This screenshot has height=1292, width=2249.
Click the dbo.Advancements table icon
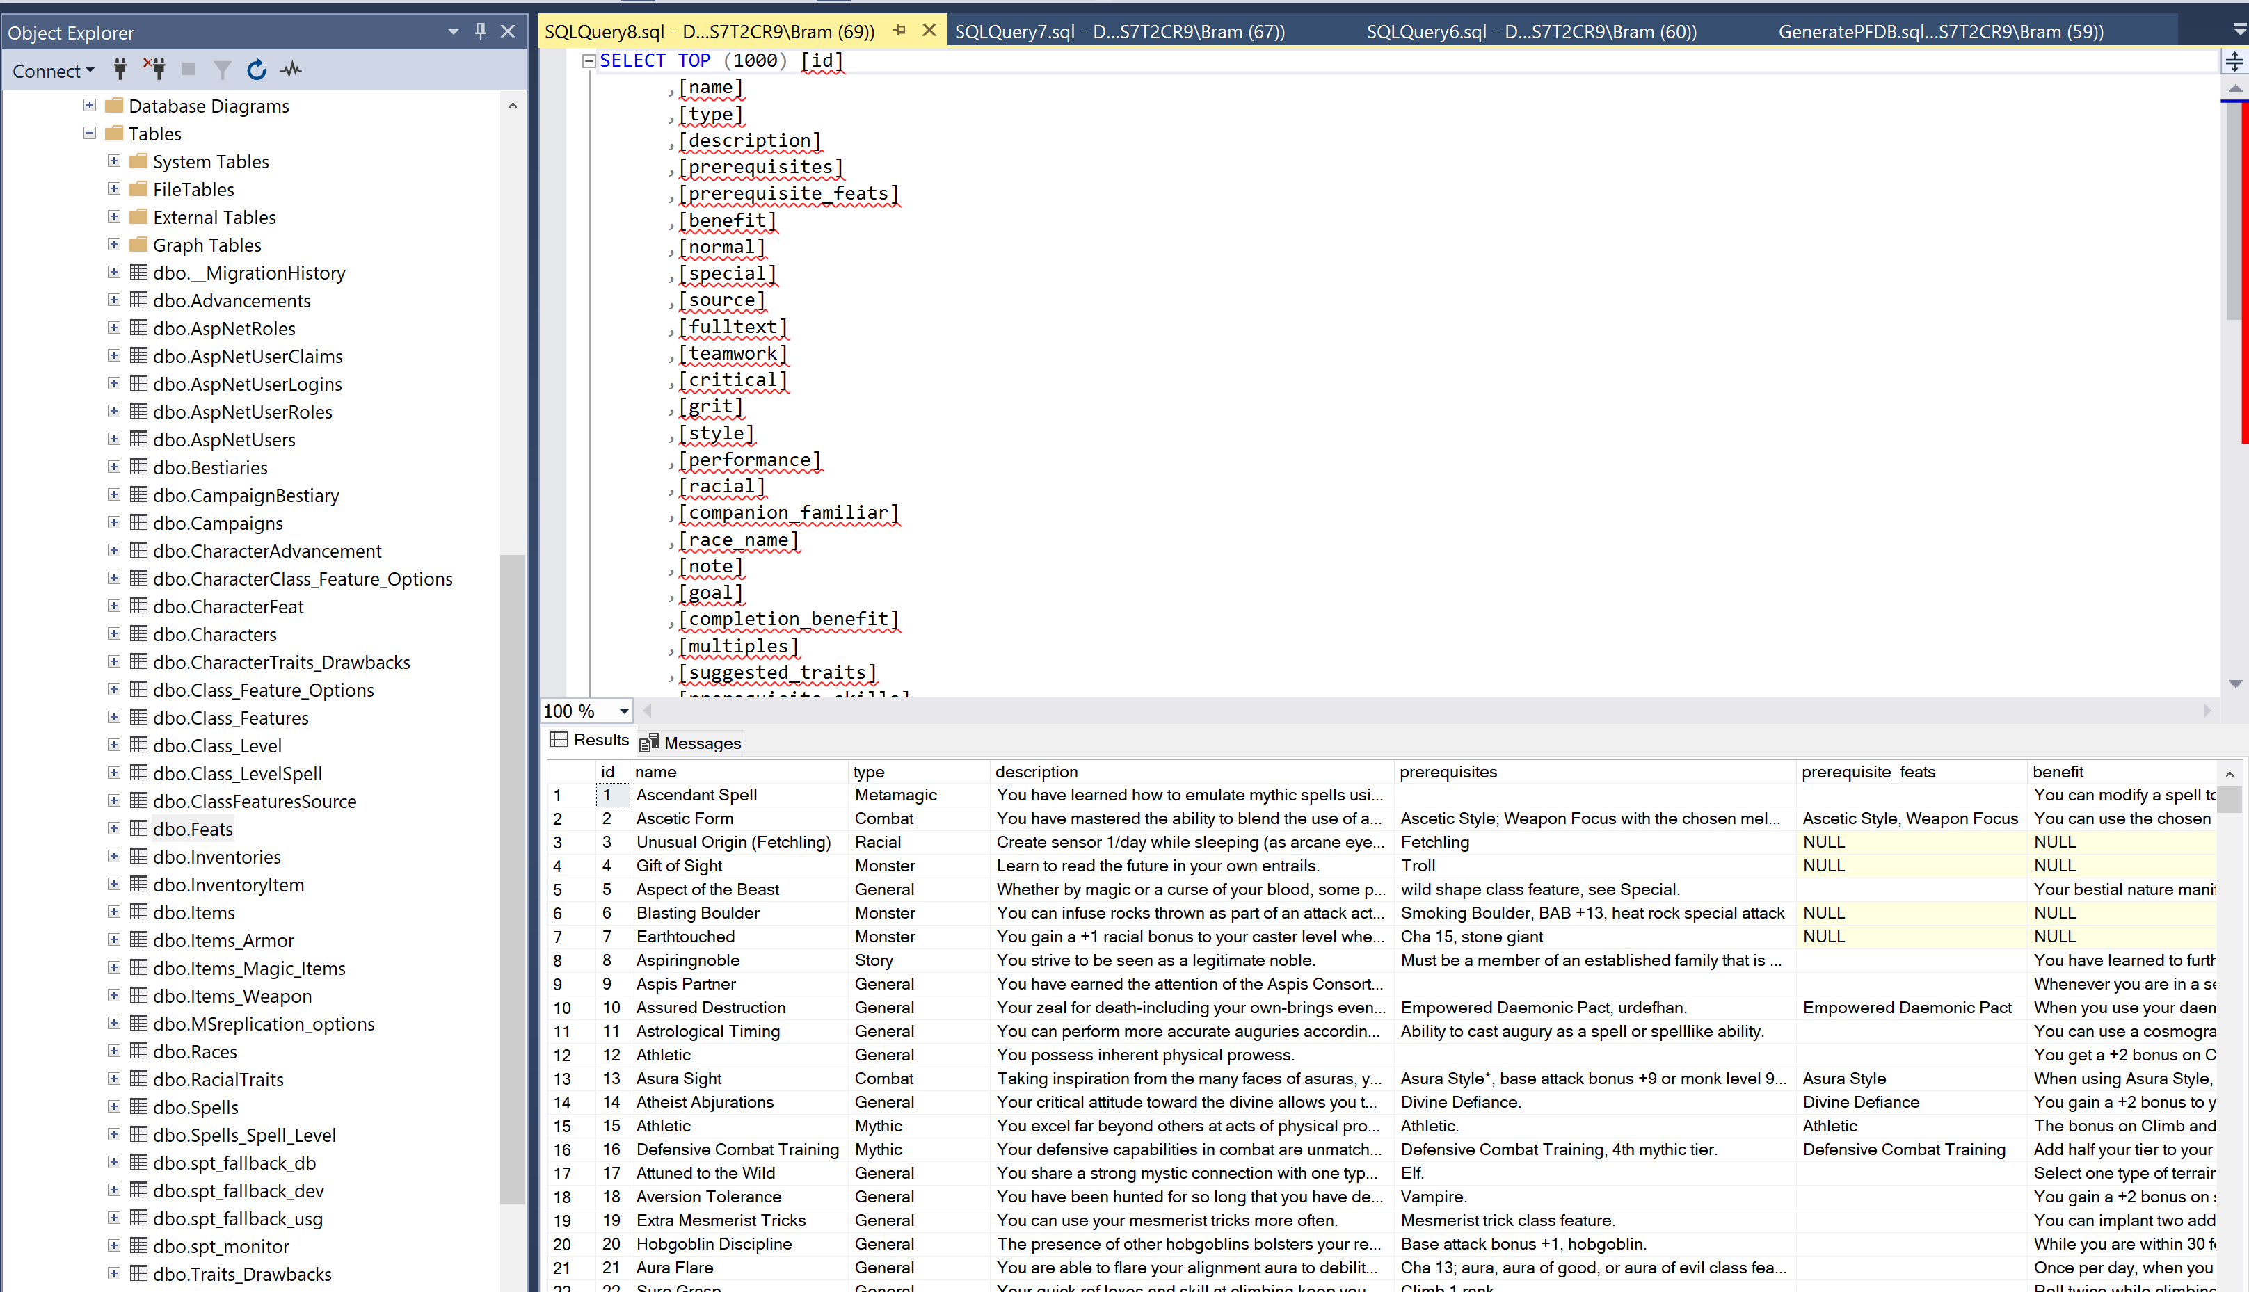[138, 300]
